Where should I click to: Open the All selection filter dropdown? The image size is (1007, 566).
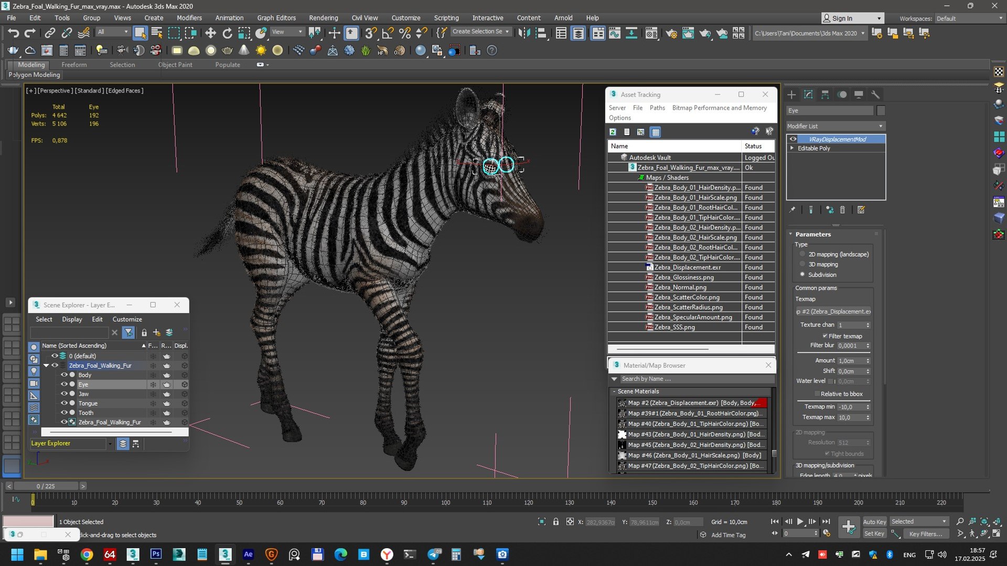pos(112,32)
